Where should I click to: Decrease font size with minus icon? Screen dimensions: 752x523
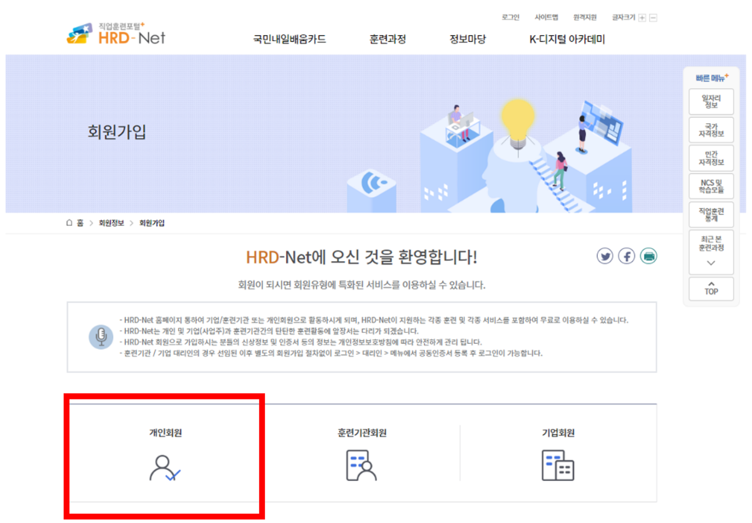(x=653, y=18)
